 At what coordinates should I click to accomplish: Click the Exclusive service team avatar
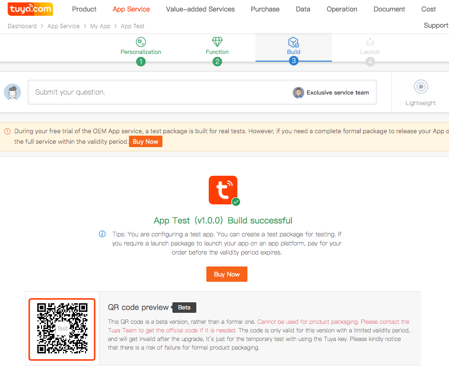(x=298, y=93)
